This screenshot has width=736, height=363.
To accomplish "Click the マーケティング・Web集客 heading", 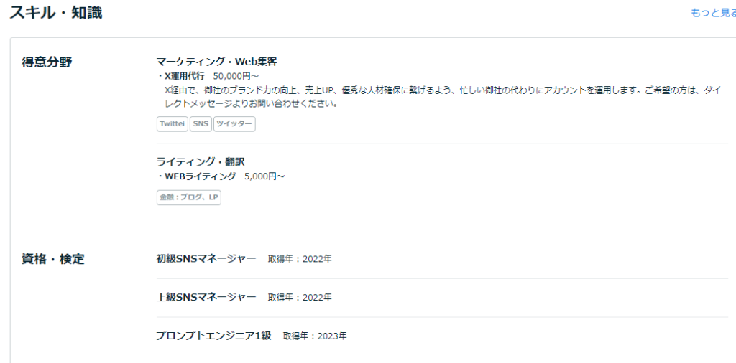I will click(x=216, y=62).
